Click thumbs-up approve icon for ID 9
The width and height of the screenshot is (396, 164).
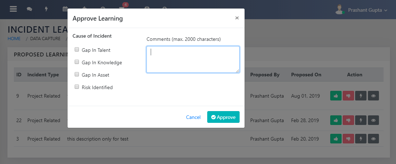tap(336, 96)
